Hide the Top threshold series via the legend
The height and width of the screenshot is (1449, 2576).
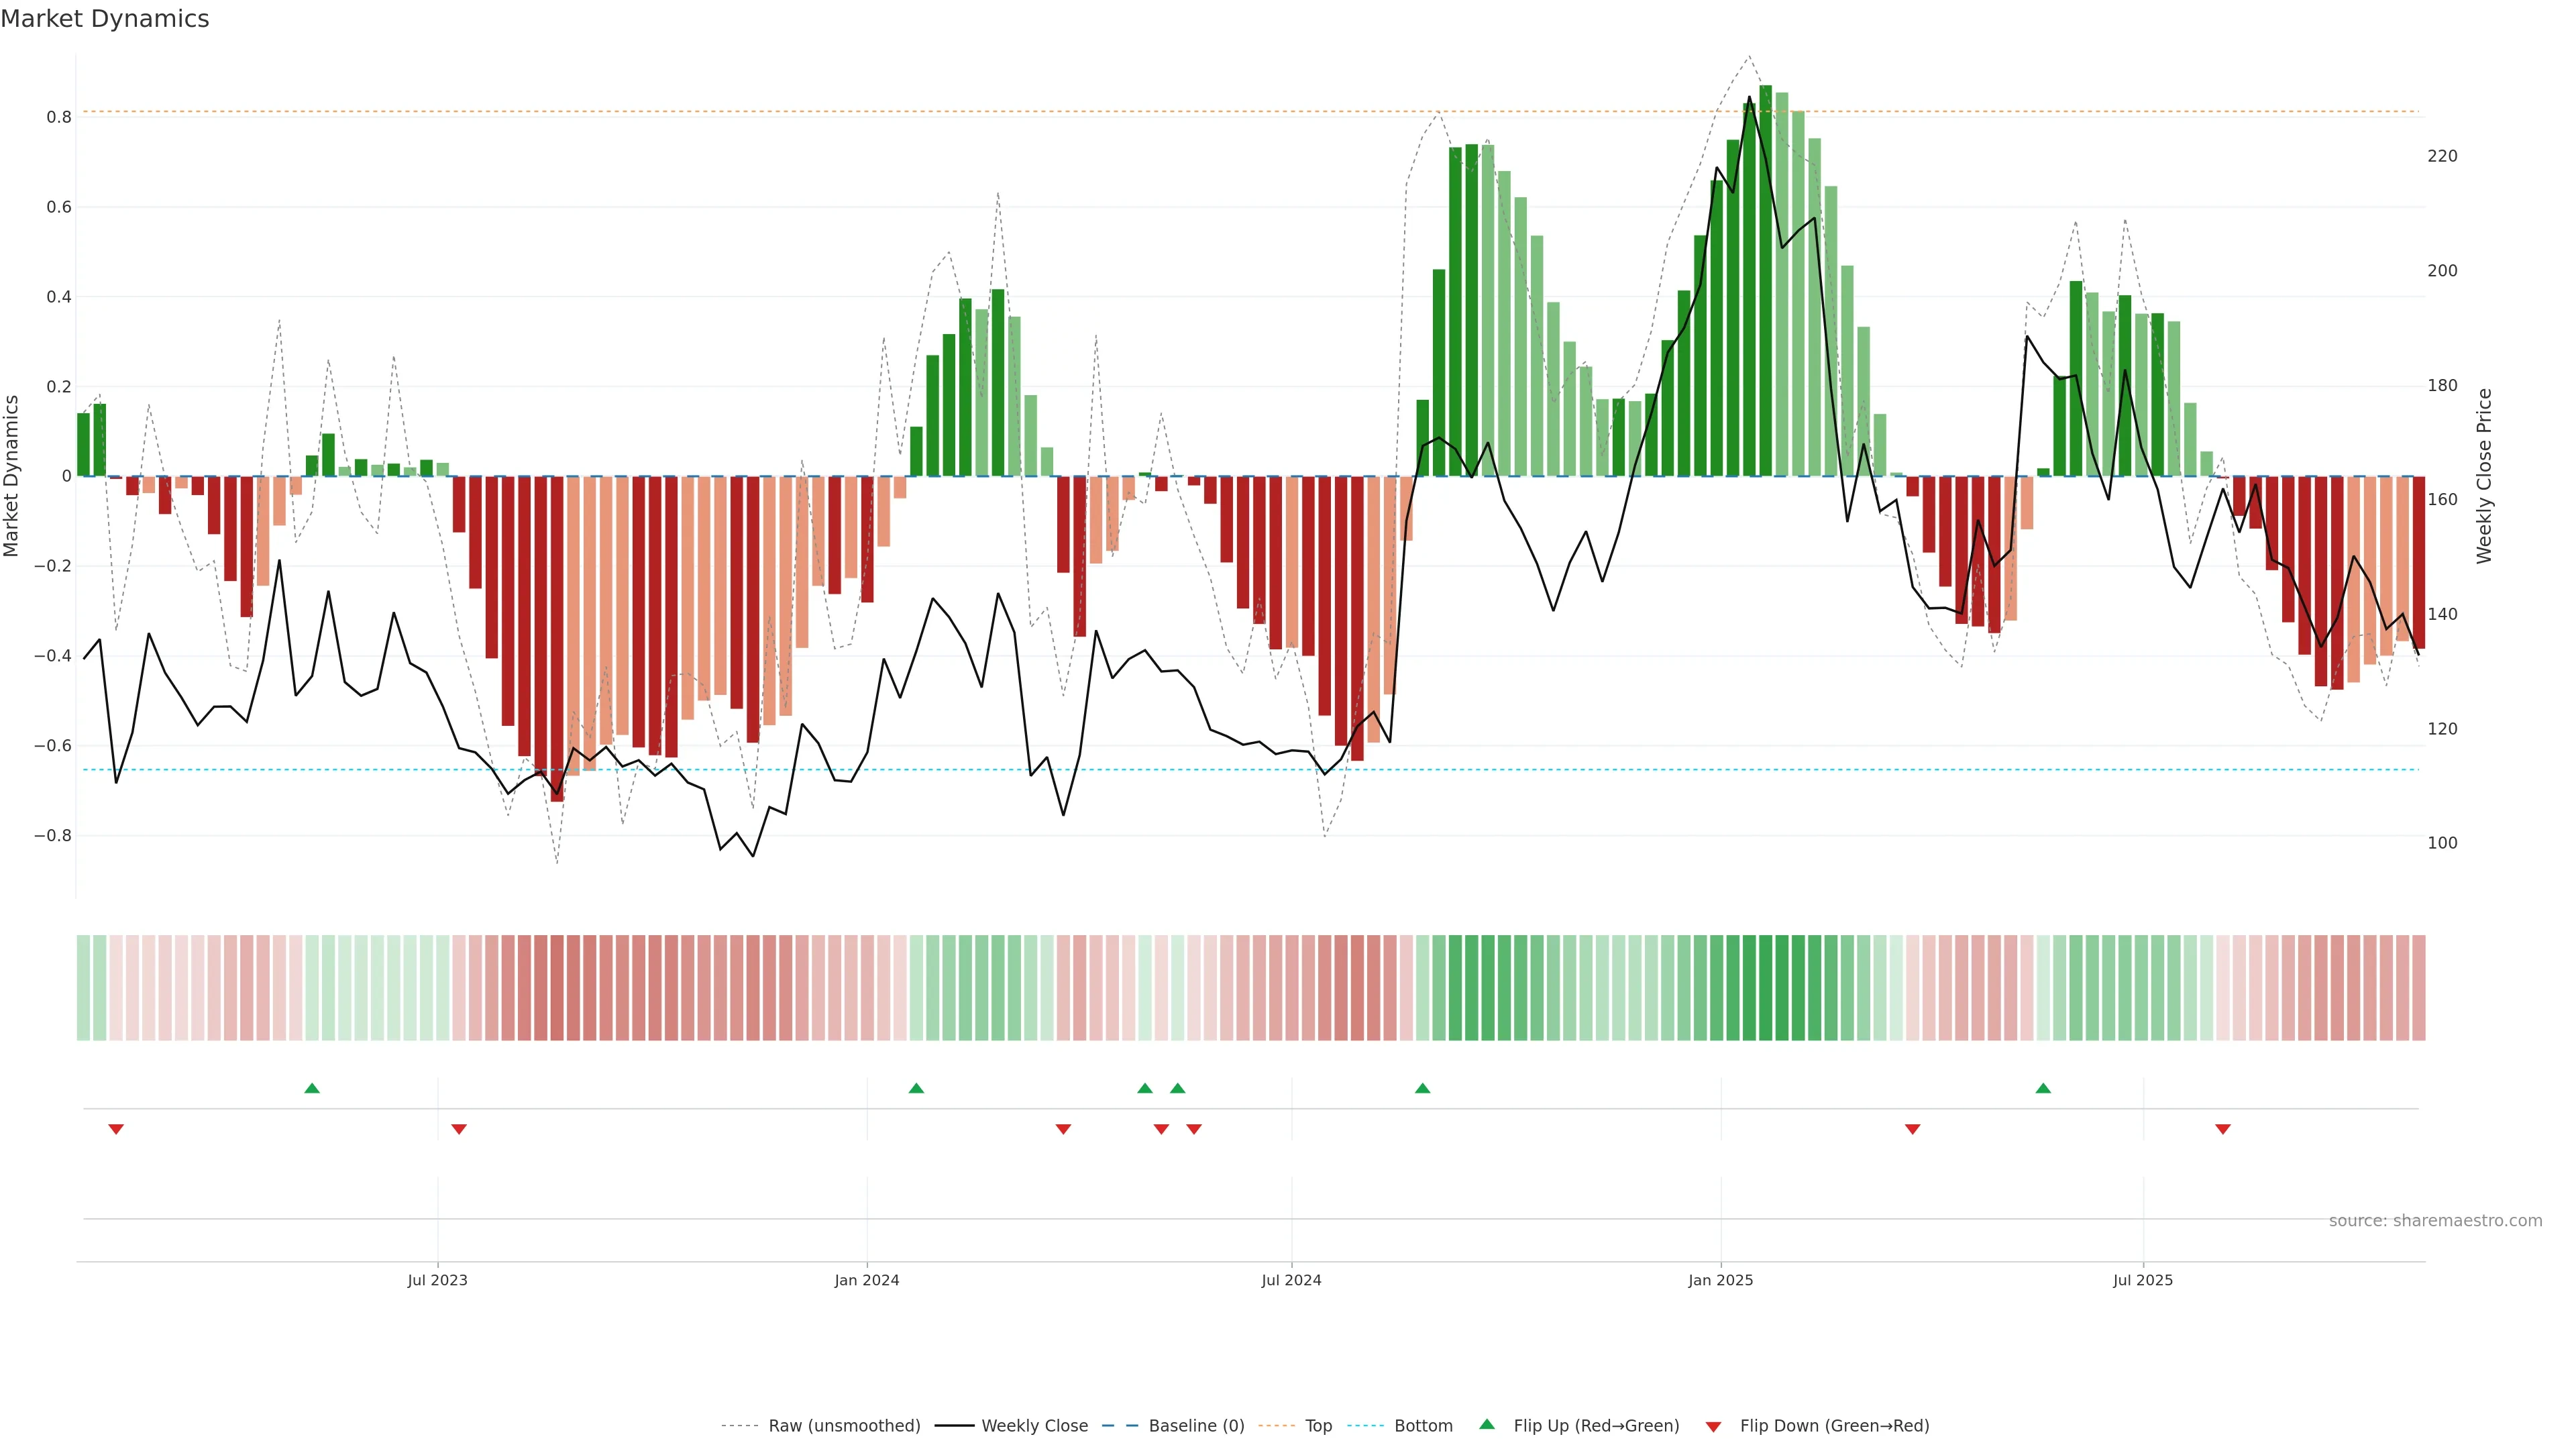coord(1318,1426)
